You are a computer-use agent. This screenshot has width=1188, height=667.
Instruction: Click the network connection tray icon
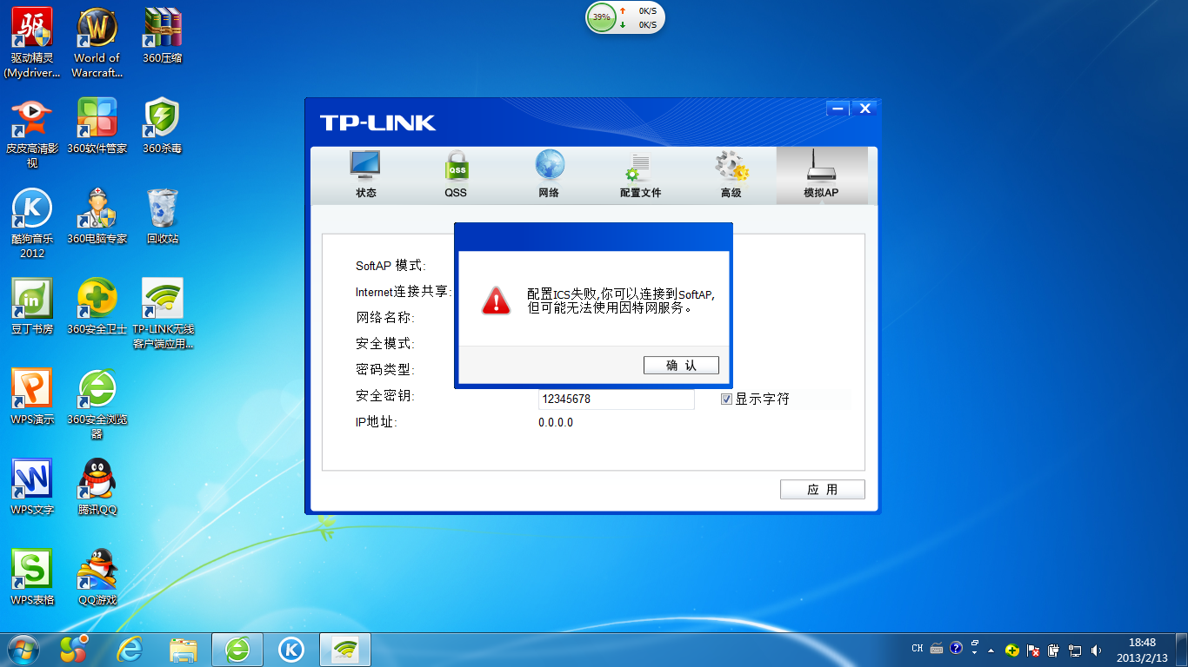[x=1075, y=650]
